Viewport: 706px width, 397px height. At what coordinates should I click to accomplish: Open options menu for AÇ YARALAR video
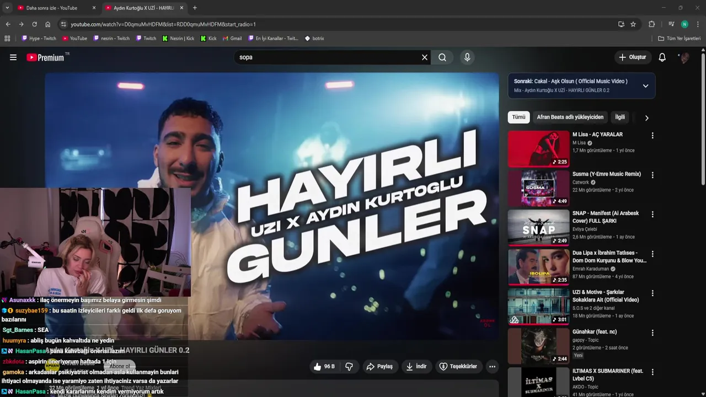652,136
